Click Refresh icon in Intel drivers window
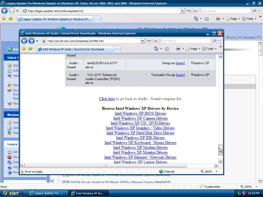Image resolution: width=263 pixels, height=197 pixels. click(x=149, y=41)
